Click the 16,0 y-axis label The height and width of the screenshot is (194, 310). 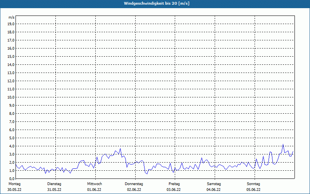pyautogui.click(x=11, y=48)
